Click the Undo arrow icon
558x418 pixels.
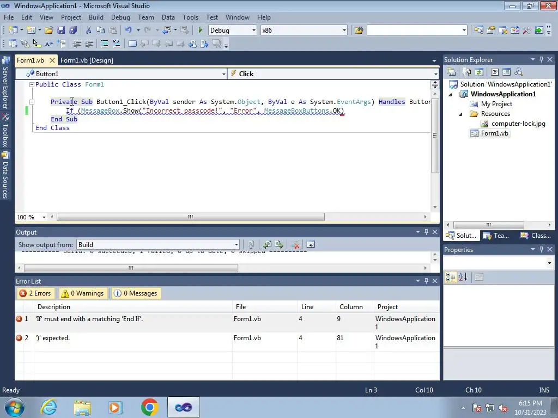tap(129, 30)
